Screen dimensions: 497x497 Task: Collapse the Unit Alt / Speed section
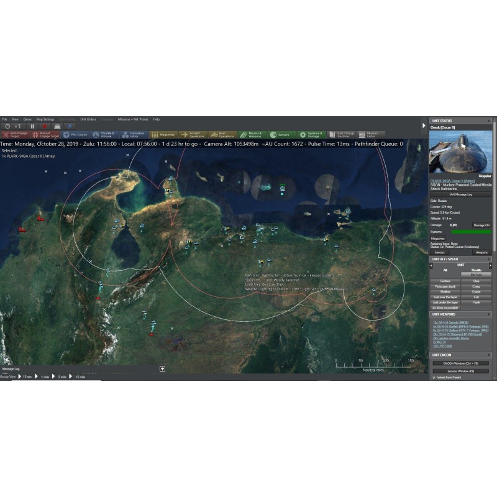[x=490, y=258]
